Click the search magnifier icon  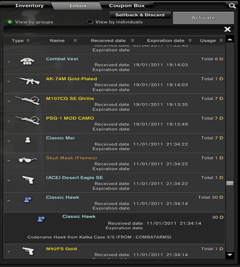click(232, 6)
